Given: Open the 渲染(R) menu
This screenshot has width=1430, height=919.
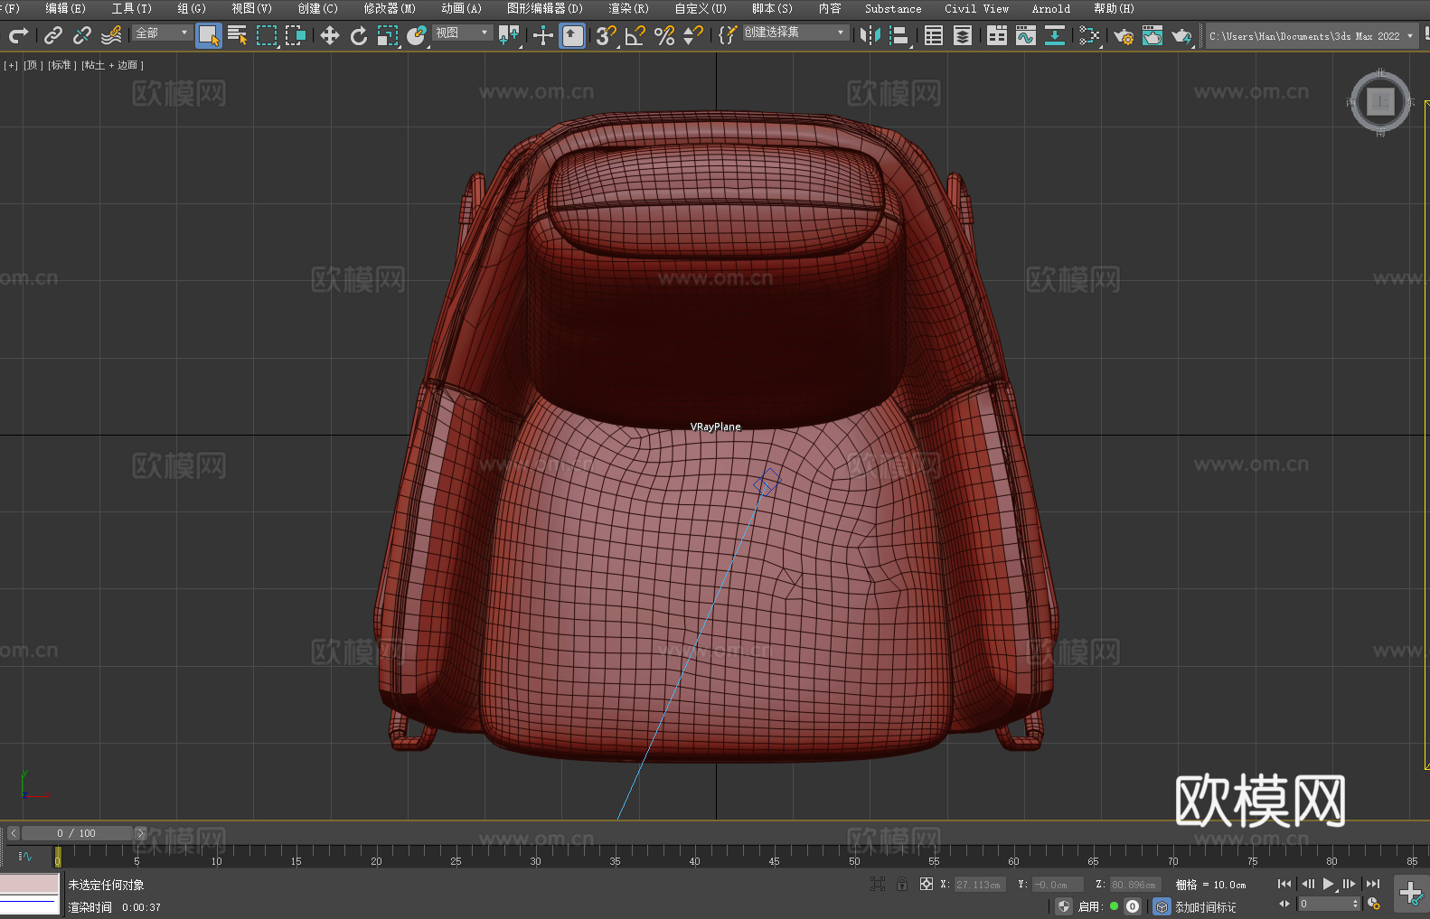Looking at the screenshot, I should pos(629,8).
